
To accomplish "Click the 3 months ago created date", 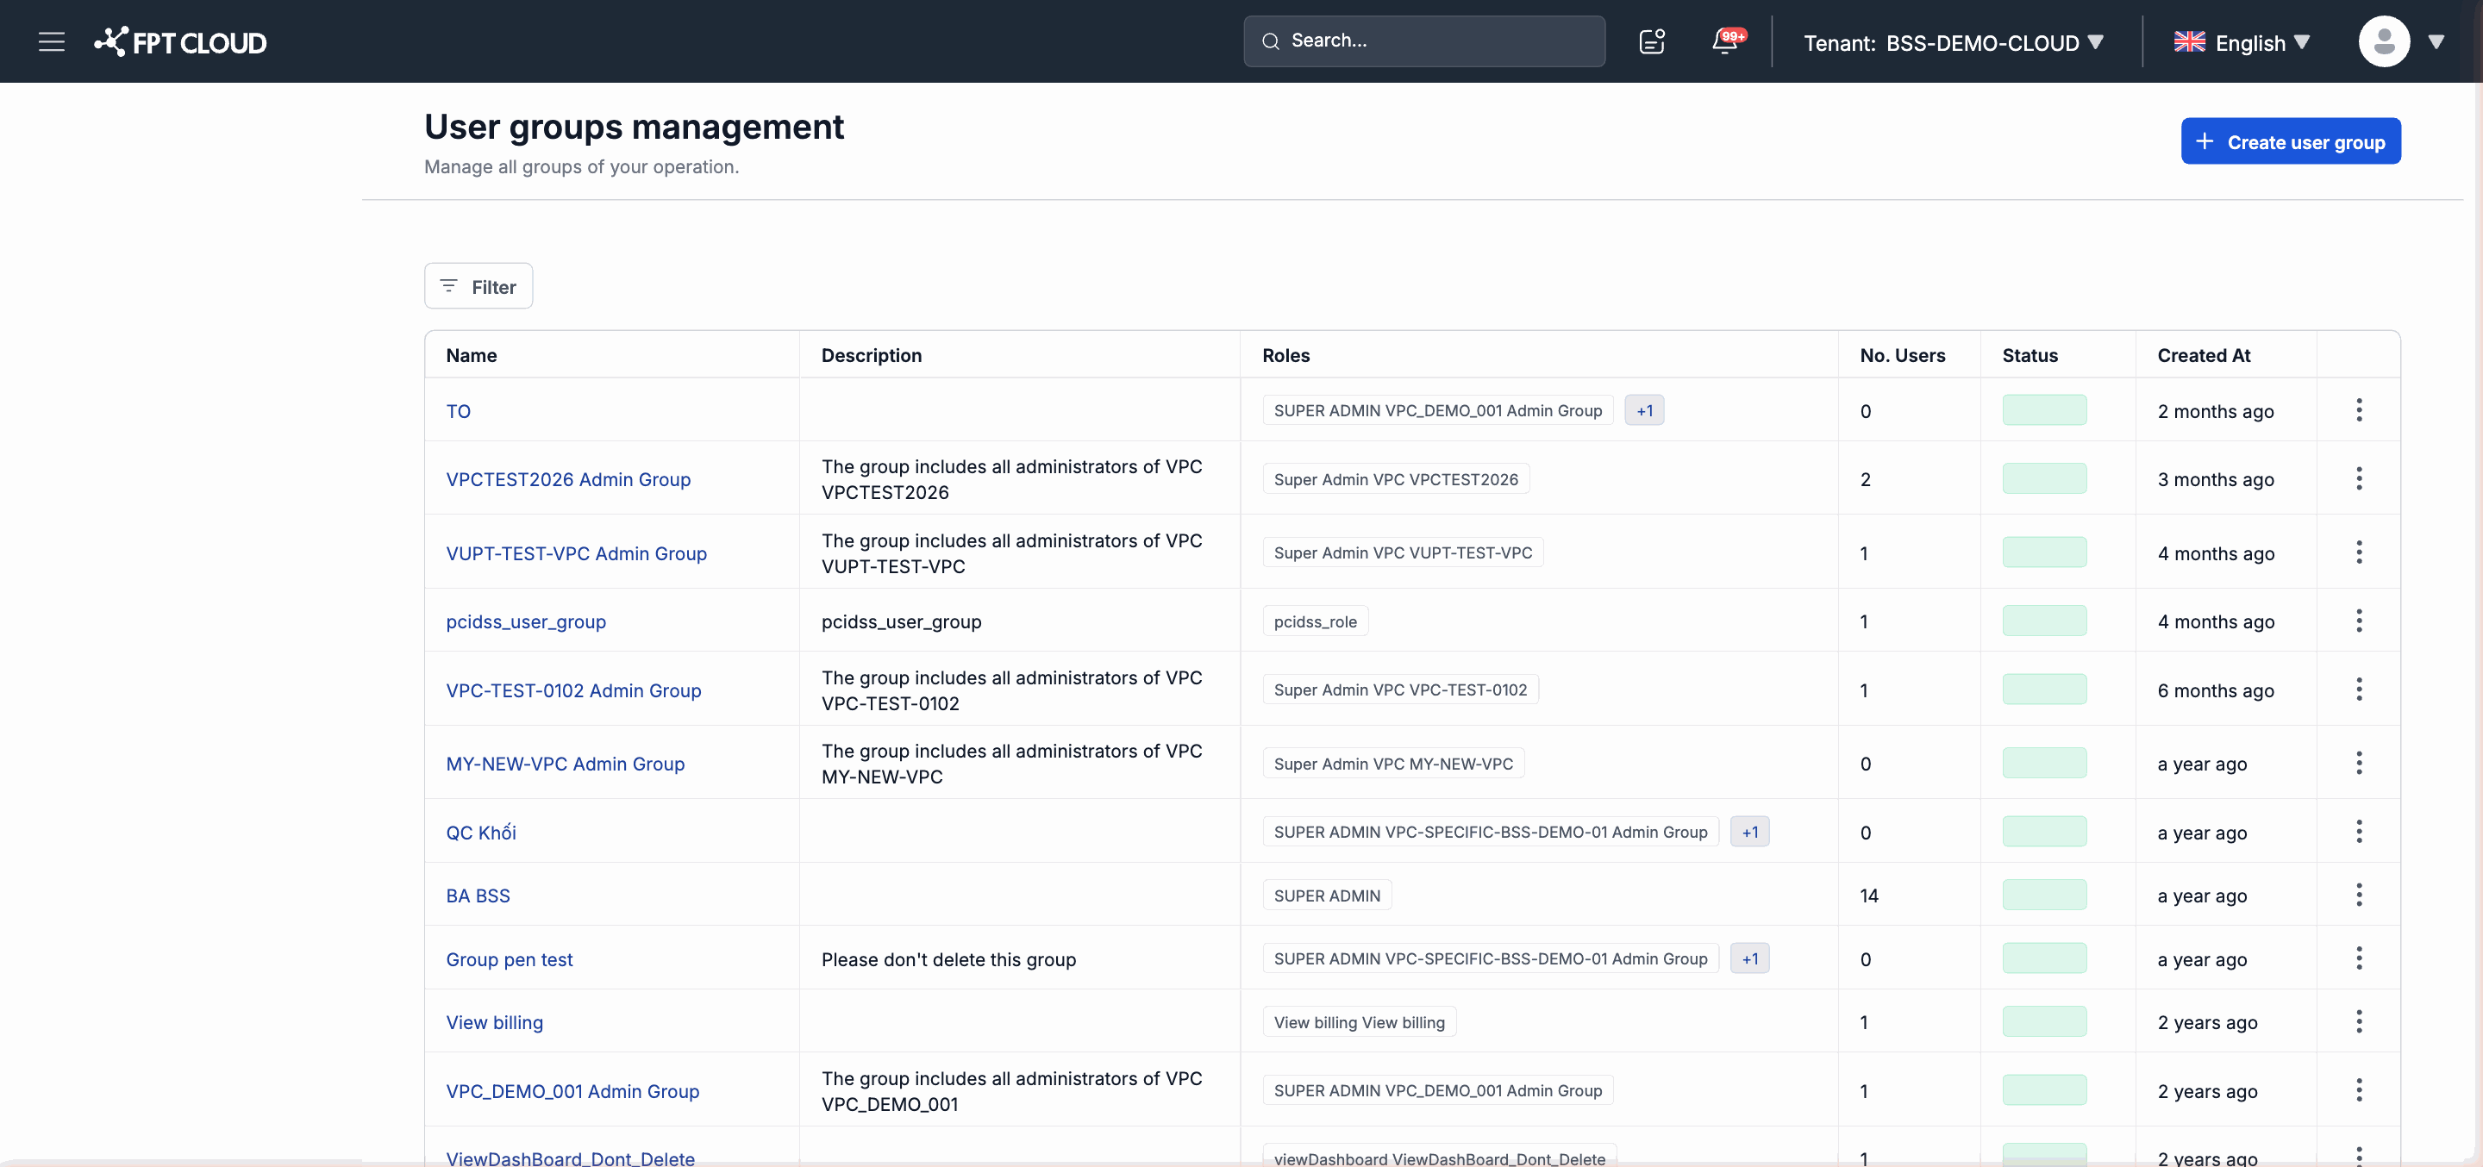I will 2215,480.
